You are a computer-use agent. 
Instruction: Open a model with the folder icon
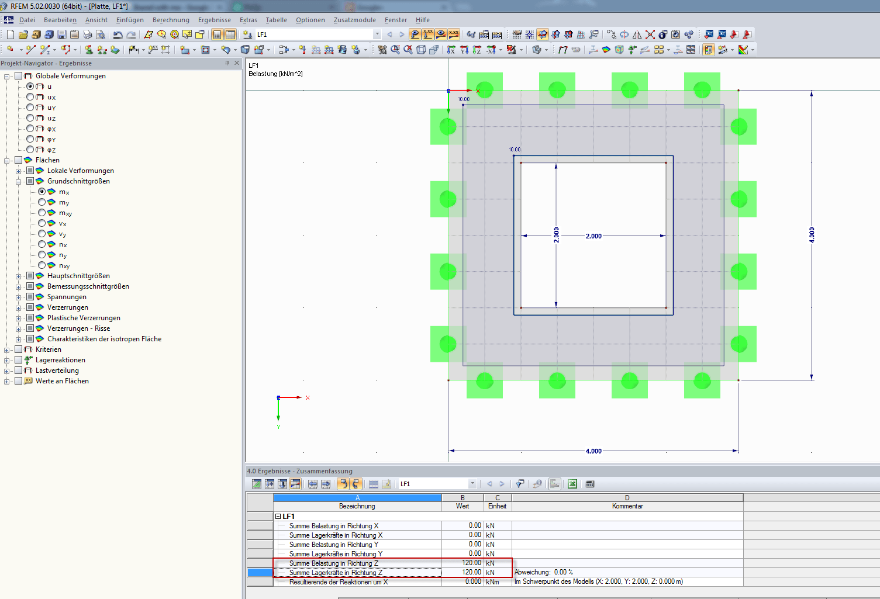23,34
